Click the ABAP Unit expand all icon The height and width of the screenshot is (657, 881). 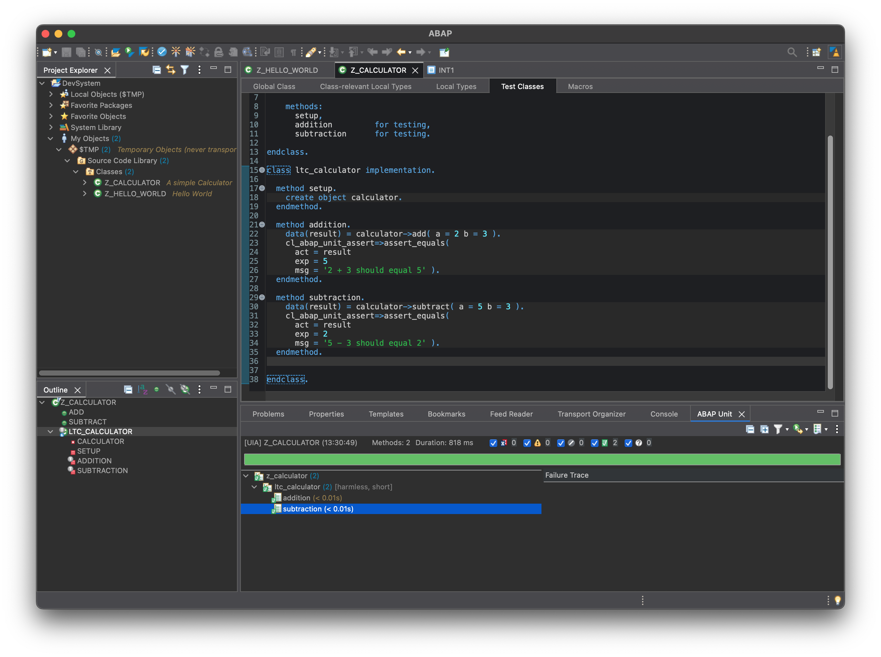tap(764, 429)
